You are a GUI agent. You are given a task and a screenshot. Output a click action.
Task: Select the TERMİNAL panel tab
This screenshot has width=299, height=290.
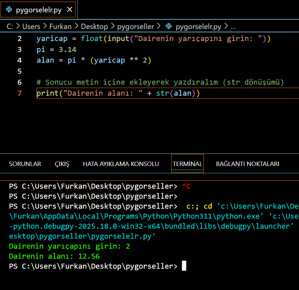187,164
